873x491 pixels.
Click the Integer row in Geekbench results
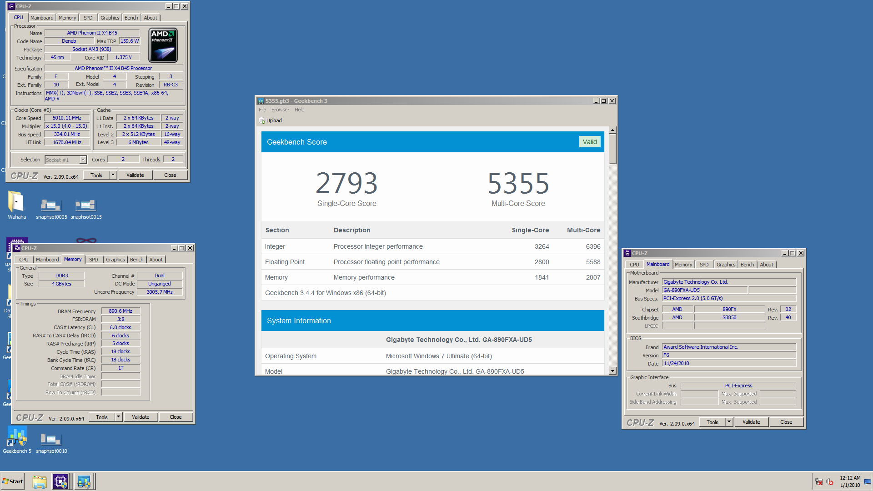(432, 246)
